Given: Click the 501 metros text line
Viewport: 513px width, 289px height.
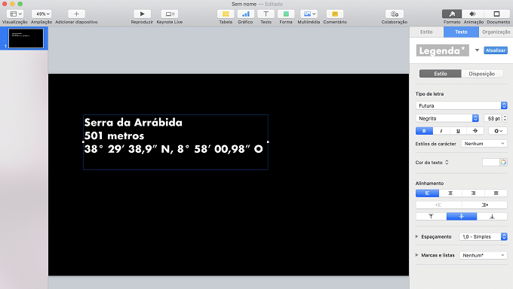Looking at the screenshot, I should click(114, 136).
